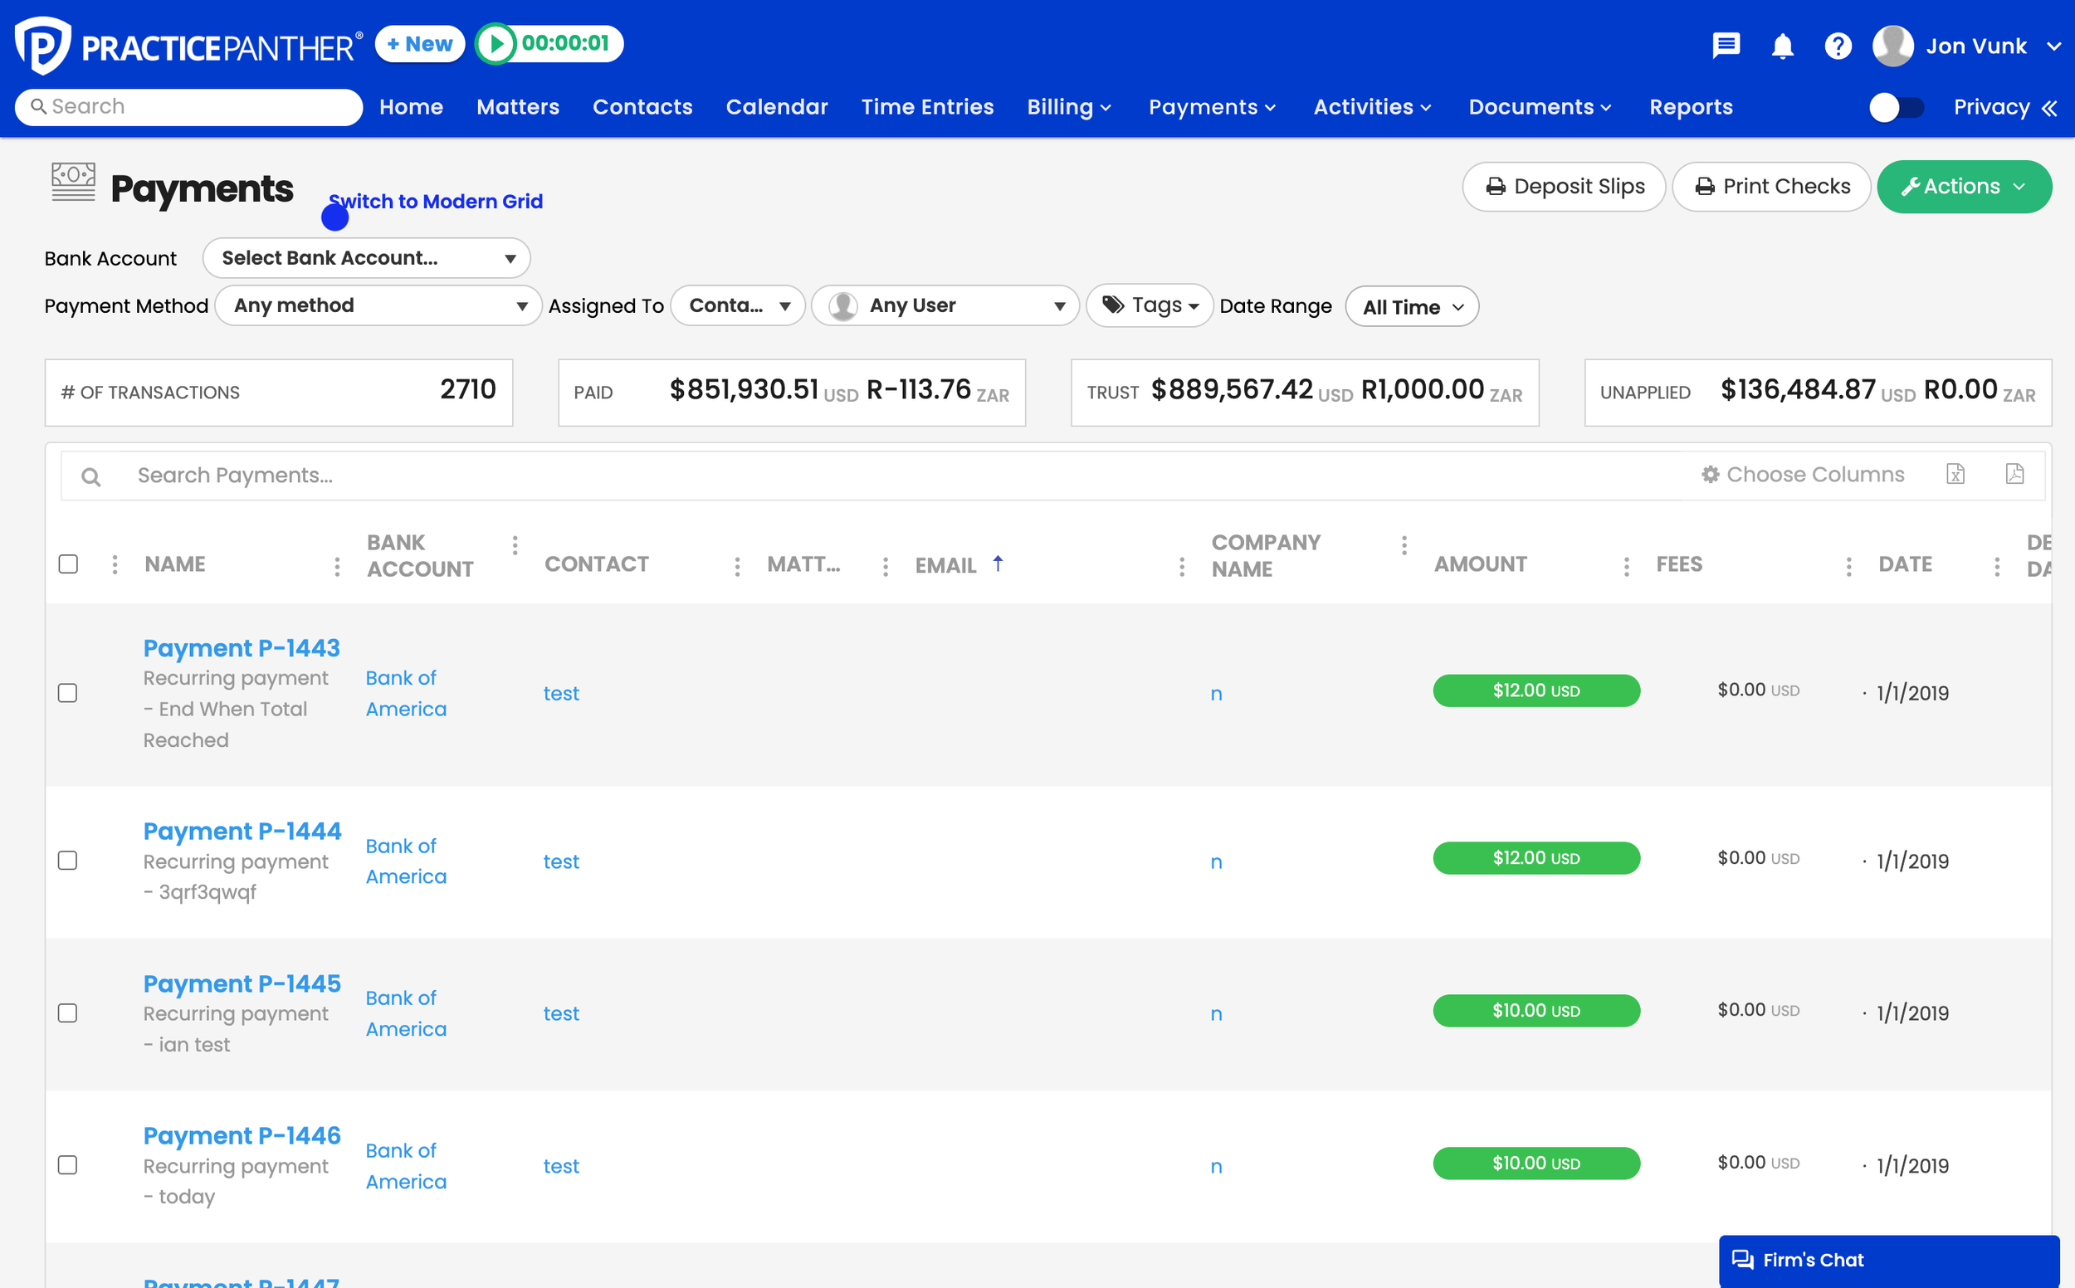This screenshot has width=2075, height=1288.
Task: Open the Select Bank Account dropdown
Action: coord(366,257)
